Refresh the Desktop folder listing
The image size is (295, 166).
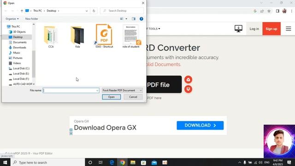click(x=94, y=11)
